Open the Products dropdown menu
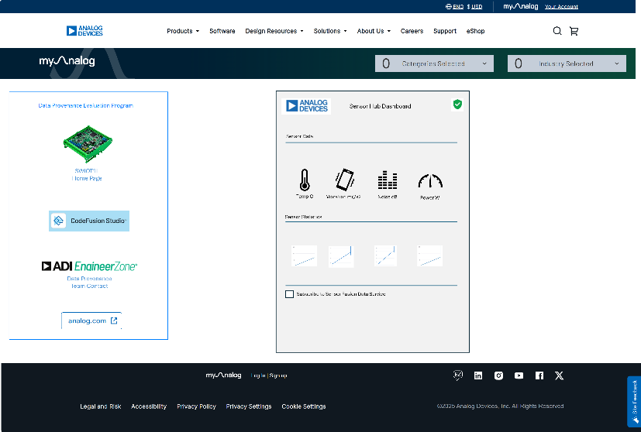 [x=183, y=31]
